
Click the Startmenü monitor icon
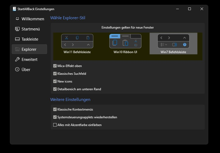point(17,29)
